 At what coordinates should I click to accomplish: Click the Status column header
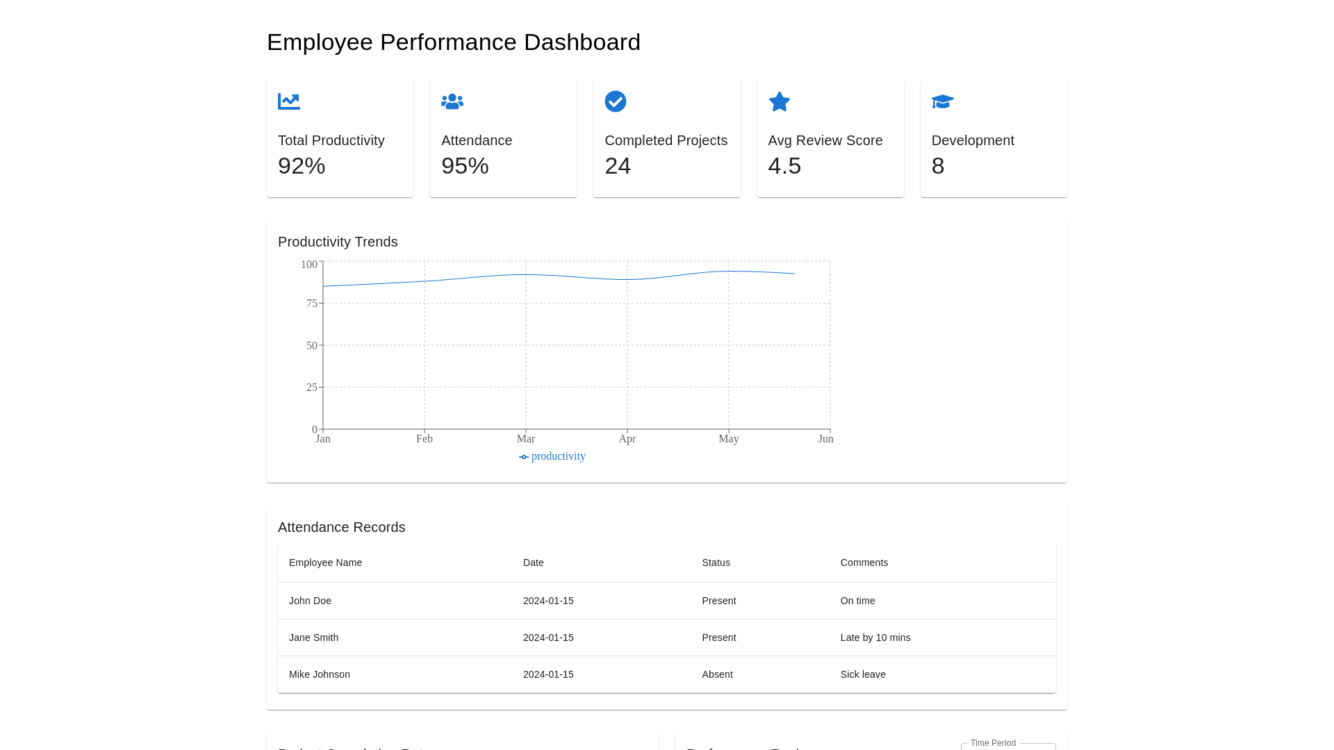[x=716, y=562]
